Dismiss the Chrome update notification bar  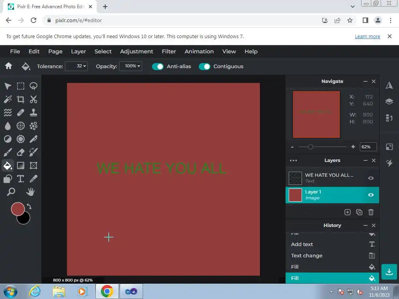tap(389, 36)
